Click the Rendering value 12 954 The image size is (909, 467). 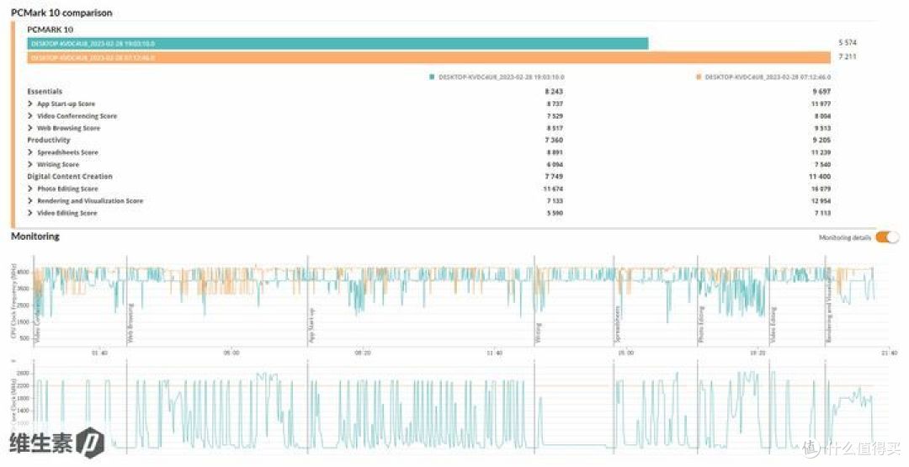click(x=821, y=201)
